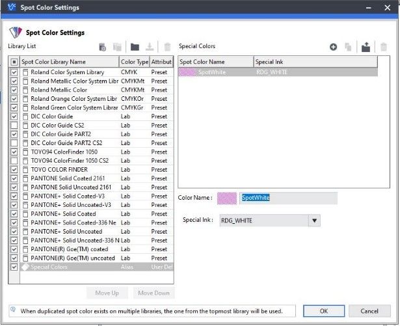Click the Move Down button

154,293
